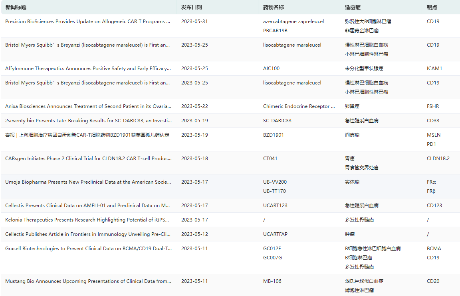Select drug name UCARTFAP

[x=275, y=234]
